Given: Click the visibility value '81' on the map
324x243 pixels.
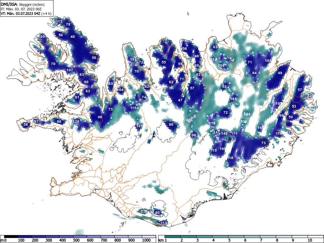Looking at the screenshot, I should 77,97.
